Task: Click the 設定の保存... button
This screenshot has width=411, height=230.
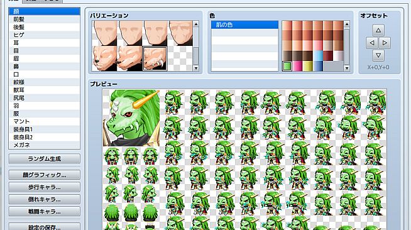Action: tap(44, 227)
